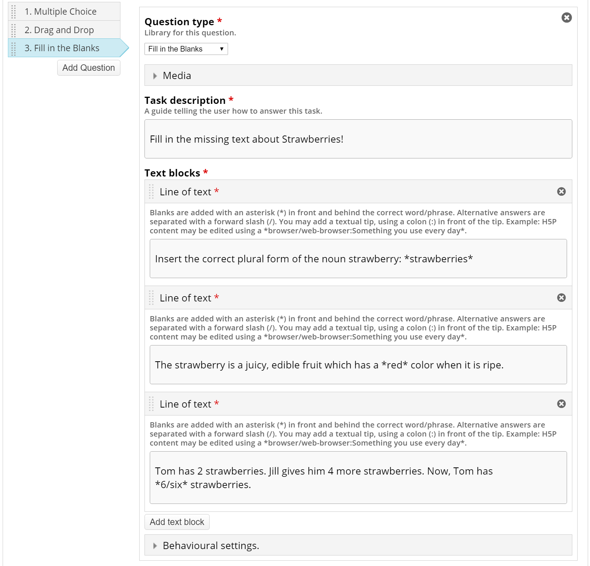Grab drag handle of third Line of text
Viewport: 590px width, 566px height.
point(151,404)
